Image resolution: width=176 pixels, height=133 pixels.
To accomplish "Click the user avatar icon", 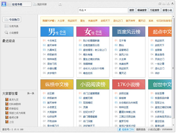I will [4, 4].
